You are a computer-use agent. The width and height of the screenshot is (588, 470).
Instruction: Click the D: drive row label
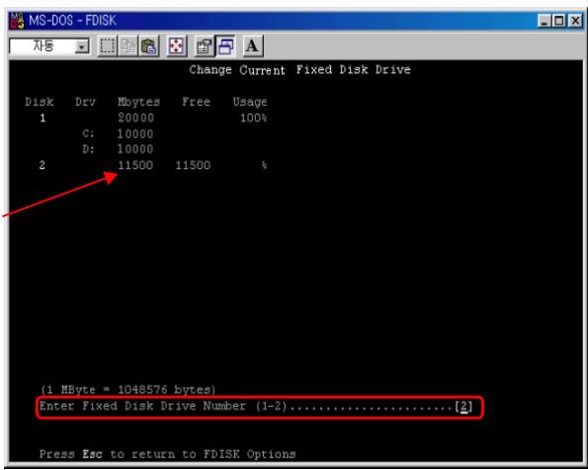click(88, 149)
